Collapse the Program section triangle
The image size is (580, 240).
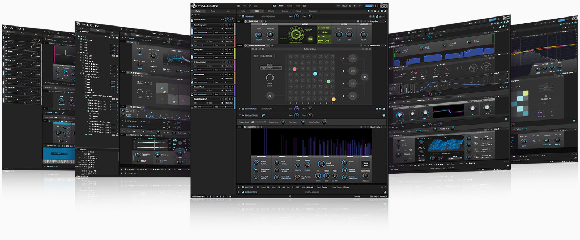240,16
